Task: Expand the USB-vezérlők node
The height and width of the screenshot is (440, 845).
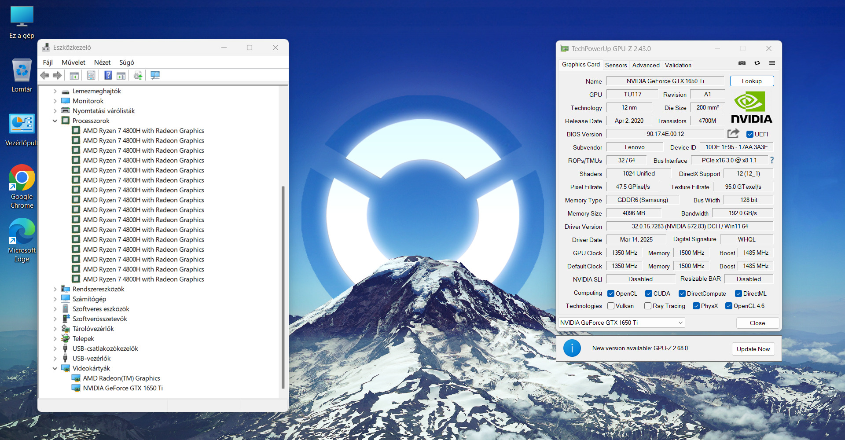Action: point(55,358)
